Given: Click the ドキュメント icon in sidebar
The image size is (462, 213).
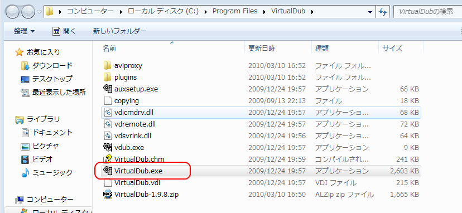Looking at the screenshot, I should point(26,133).
